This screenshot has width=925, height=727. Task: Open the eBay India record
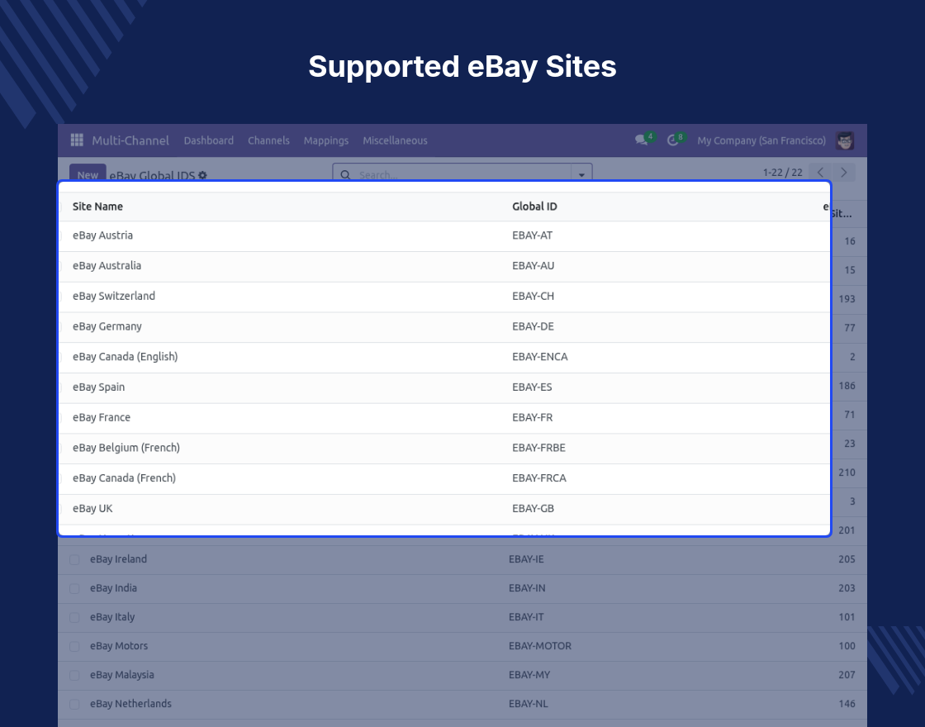click(x=113, y=588)
